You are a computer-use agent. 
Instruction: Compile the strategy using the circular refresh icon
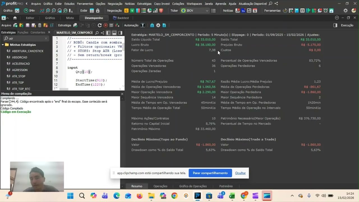tap(100, 25)
